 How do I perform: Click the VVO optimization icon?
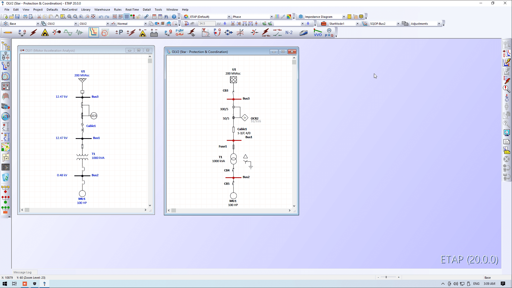(x=318, y=32)
